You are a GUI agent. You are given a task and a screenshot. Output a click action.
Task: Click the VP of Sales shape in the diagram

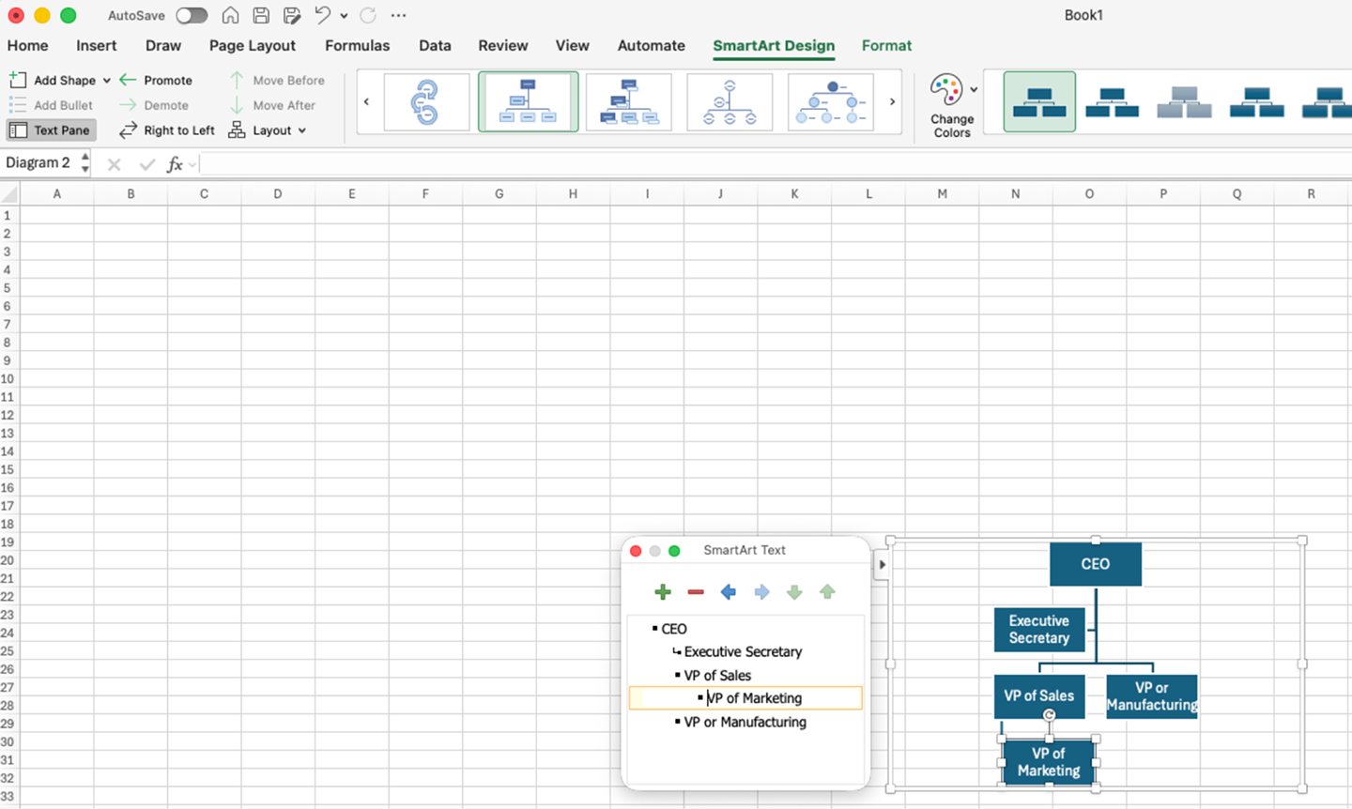1039,696
